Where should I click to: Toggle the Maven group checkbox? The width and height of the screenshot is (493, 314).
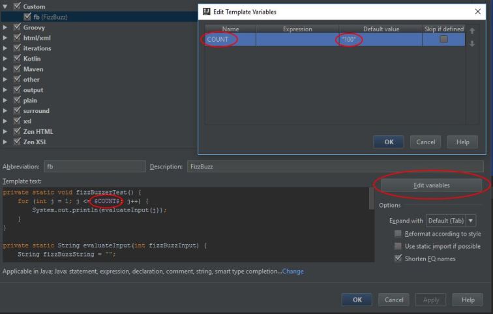(x=18, y=69)
